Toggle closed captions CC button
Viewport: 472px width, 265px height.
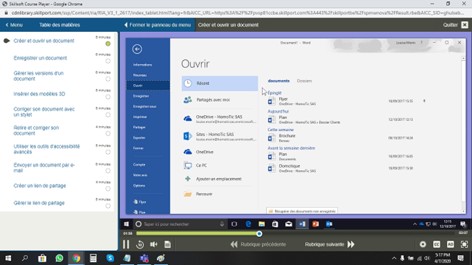click(437, 244)
